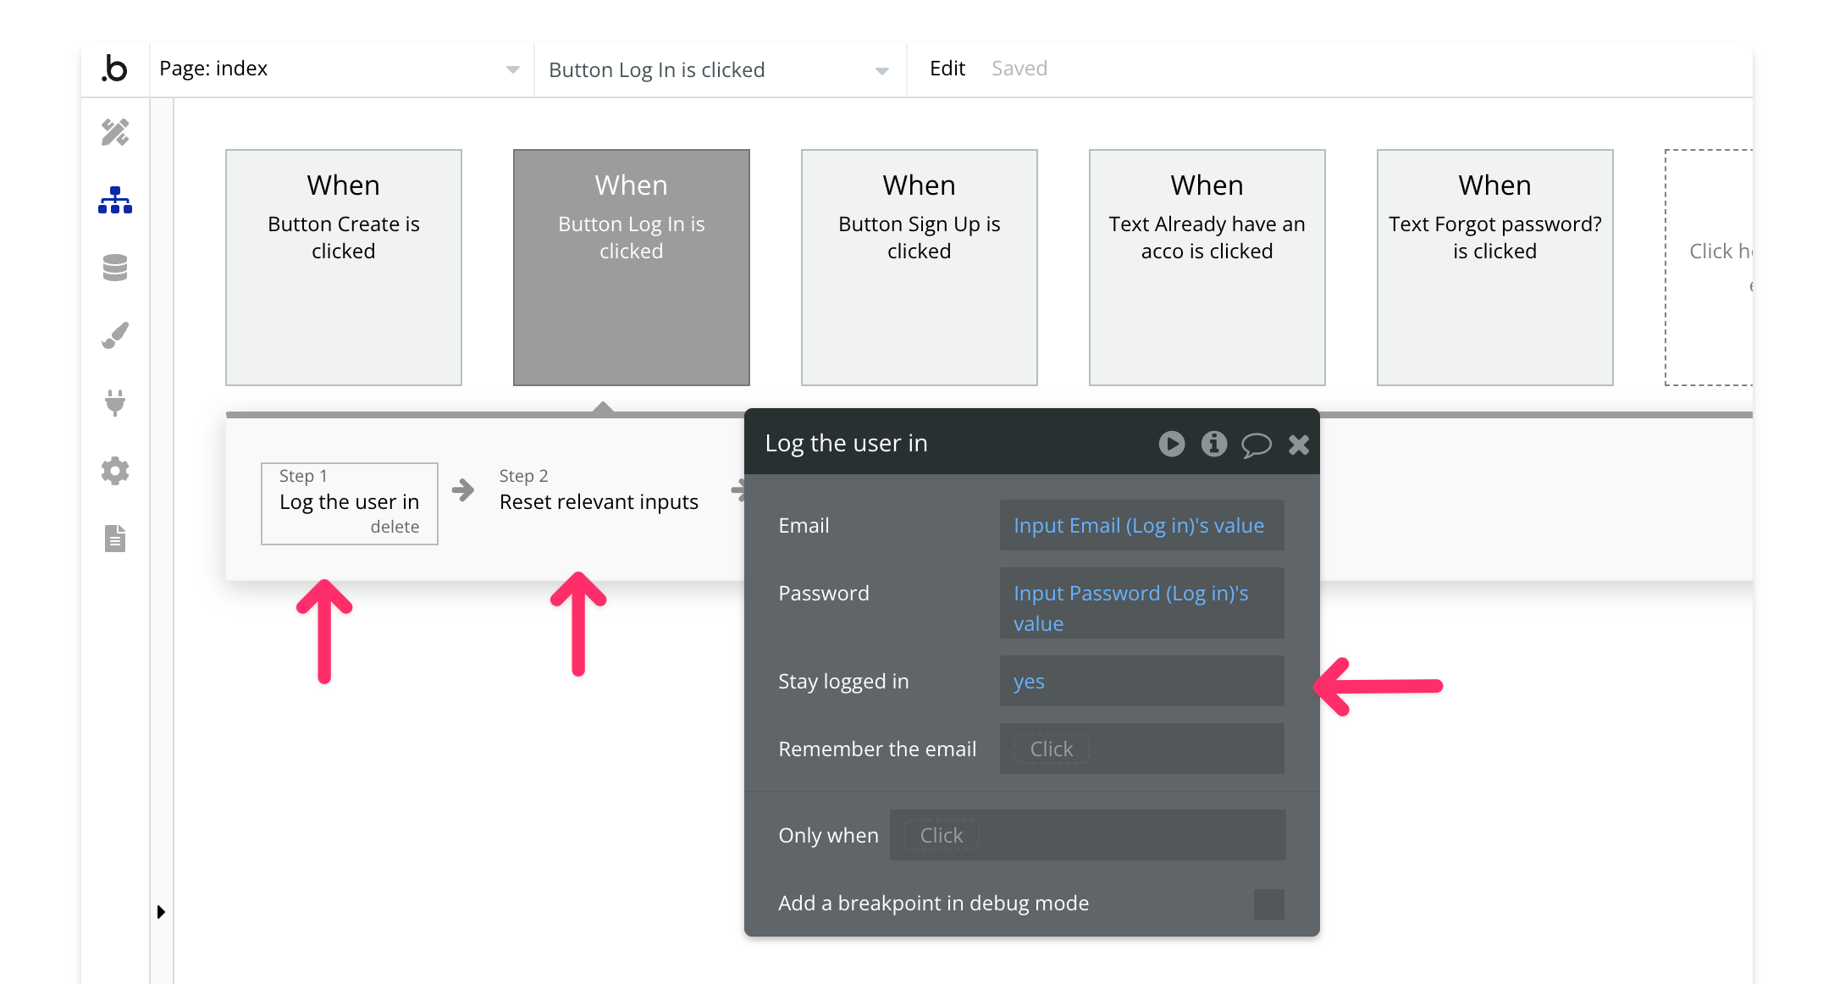Select Step 2 Reset relevant inputs
This screenshot has width=1834, height=984.
click(x=598, y=501)
